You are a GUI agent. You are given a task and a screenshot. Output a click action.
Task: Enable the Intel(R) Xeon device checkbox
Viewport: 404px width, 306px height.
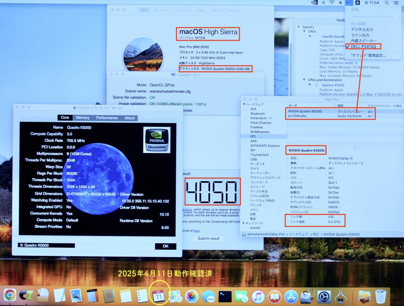click(316, 36)
